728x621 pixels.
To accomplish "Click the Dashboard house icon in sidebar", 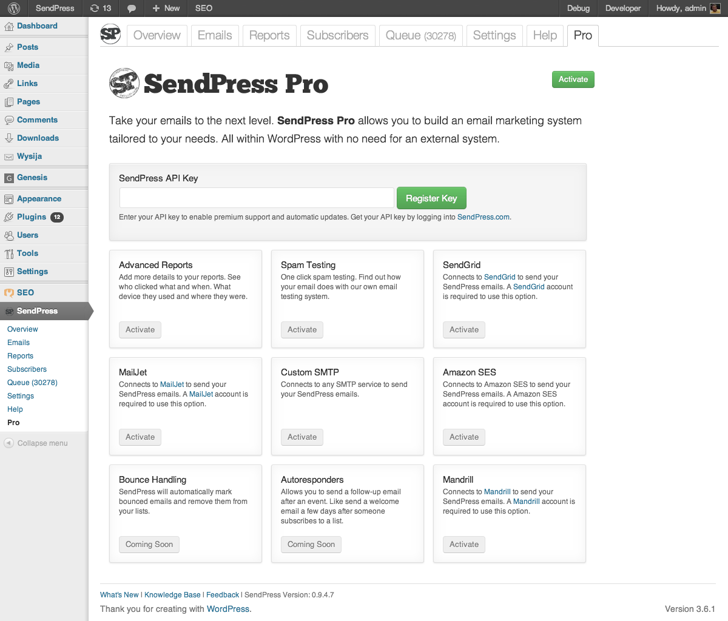I will point(9,27).
